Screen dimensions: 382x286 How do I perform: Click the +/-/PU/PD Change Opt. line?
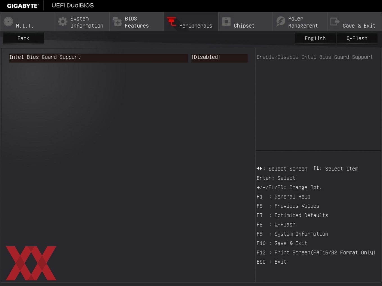point(289,187)
